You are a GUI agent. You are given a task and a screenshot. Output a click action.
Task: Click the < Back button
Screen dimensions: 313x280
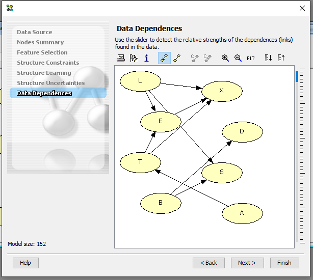coord(208,263)
